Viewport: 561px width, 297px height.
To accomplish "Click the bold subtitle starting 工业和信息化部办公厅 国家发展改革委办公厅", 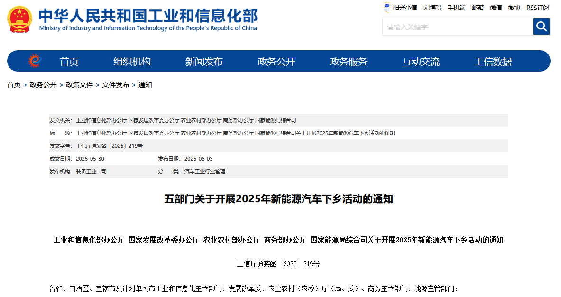I will [278, 240].
